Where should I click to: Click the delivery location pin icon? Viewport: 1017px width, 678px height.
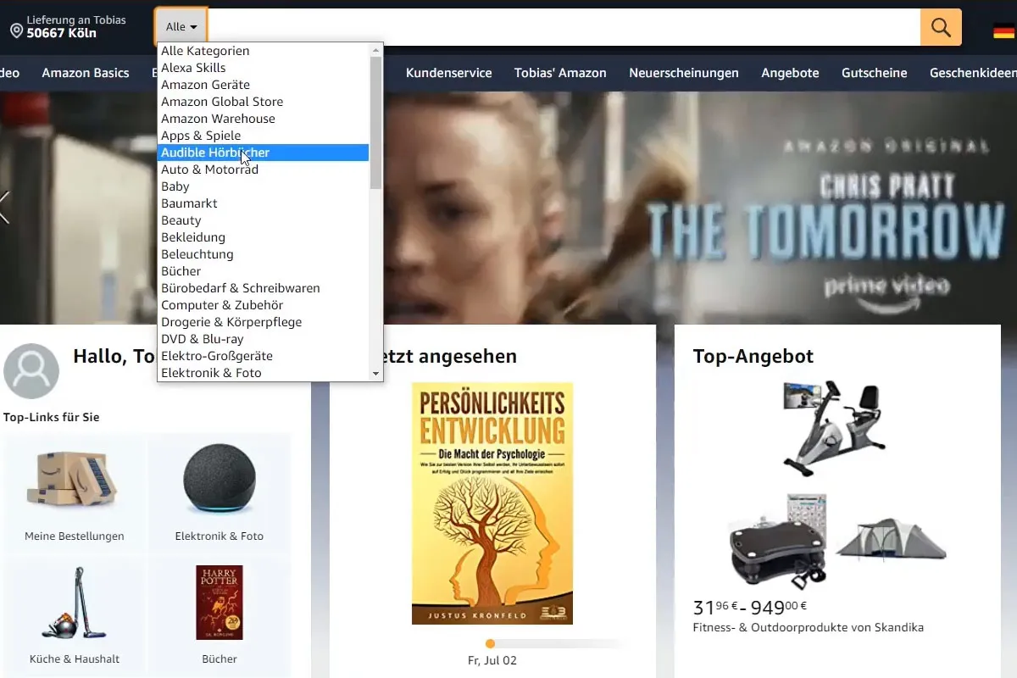click(16, 31)
